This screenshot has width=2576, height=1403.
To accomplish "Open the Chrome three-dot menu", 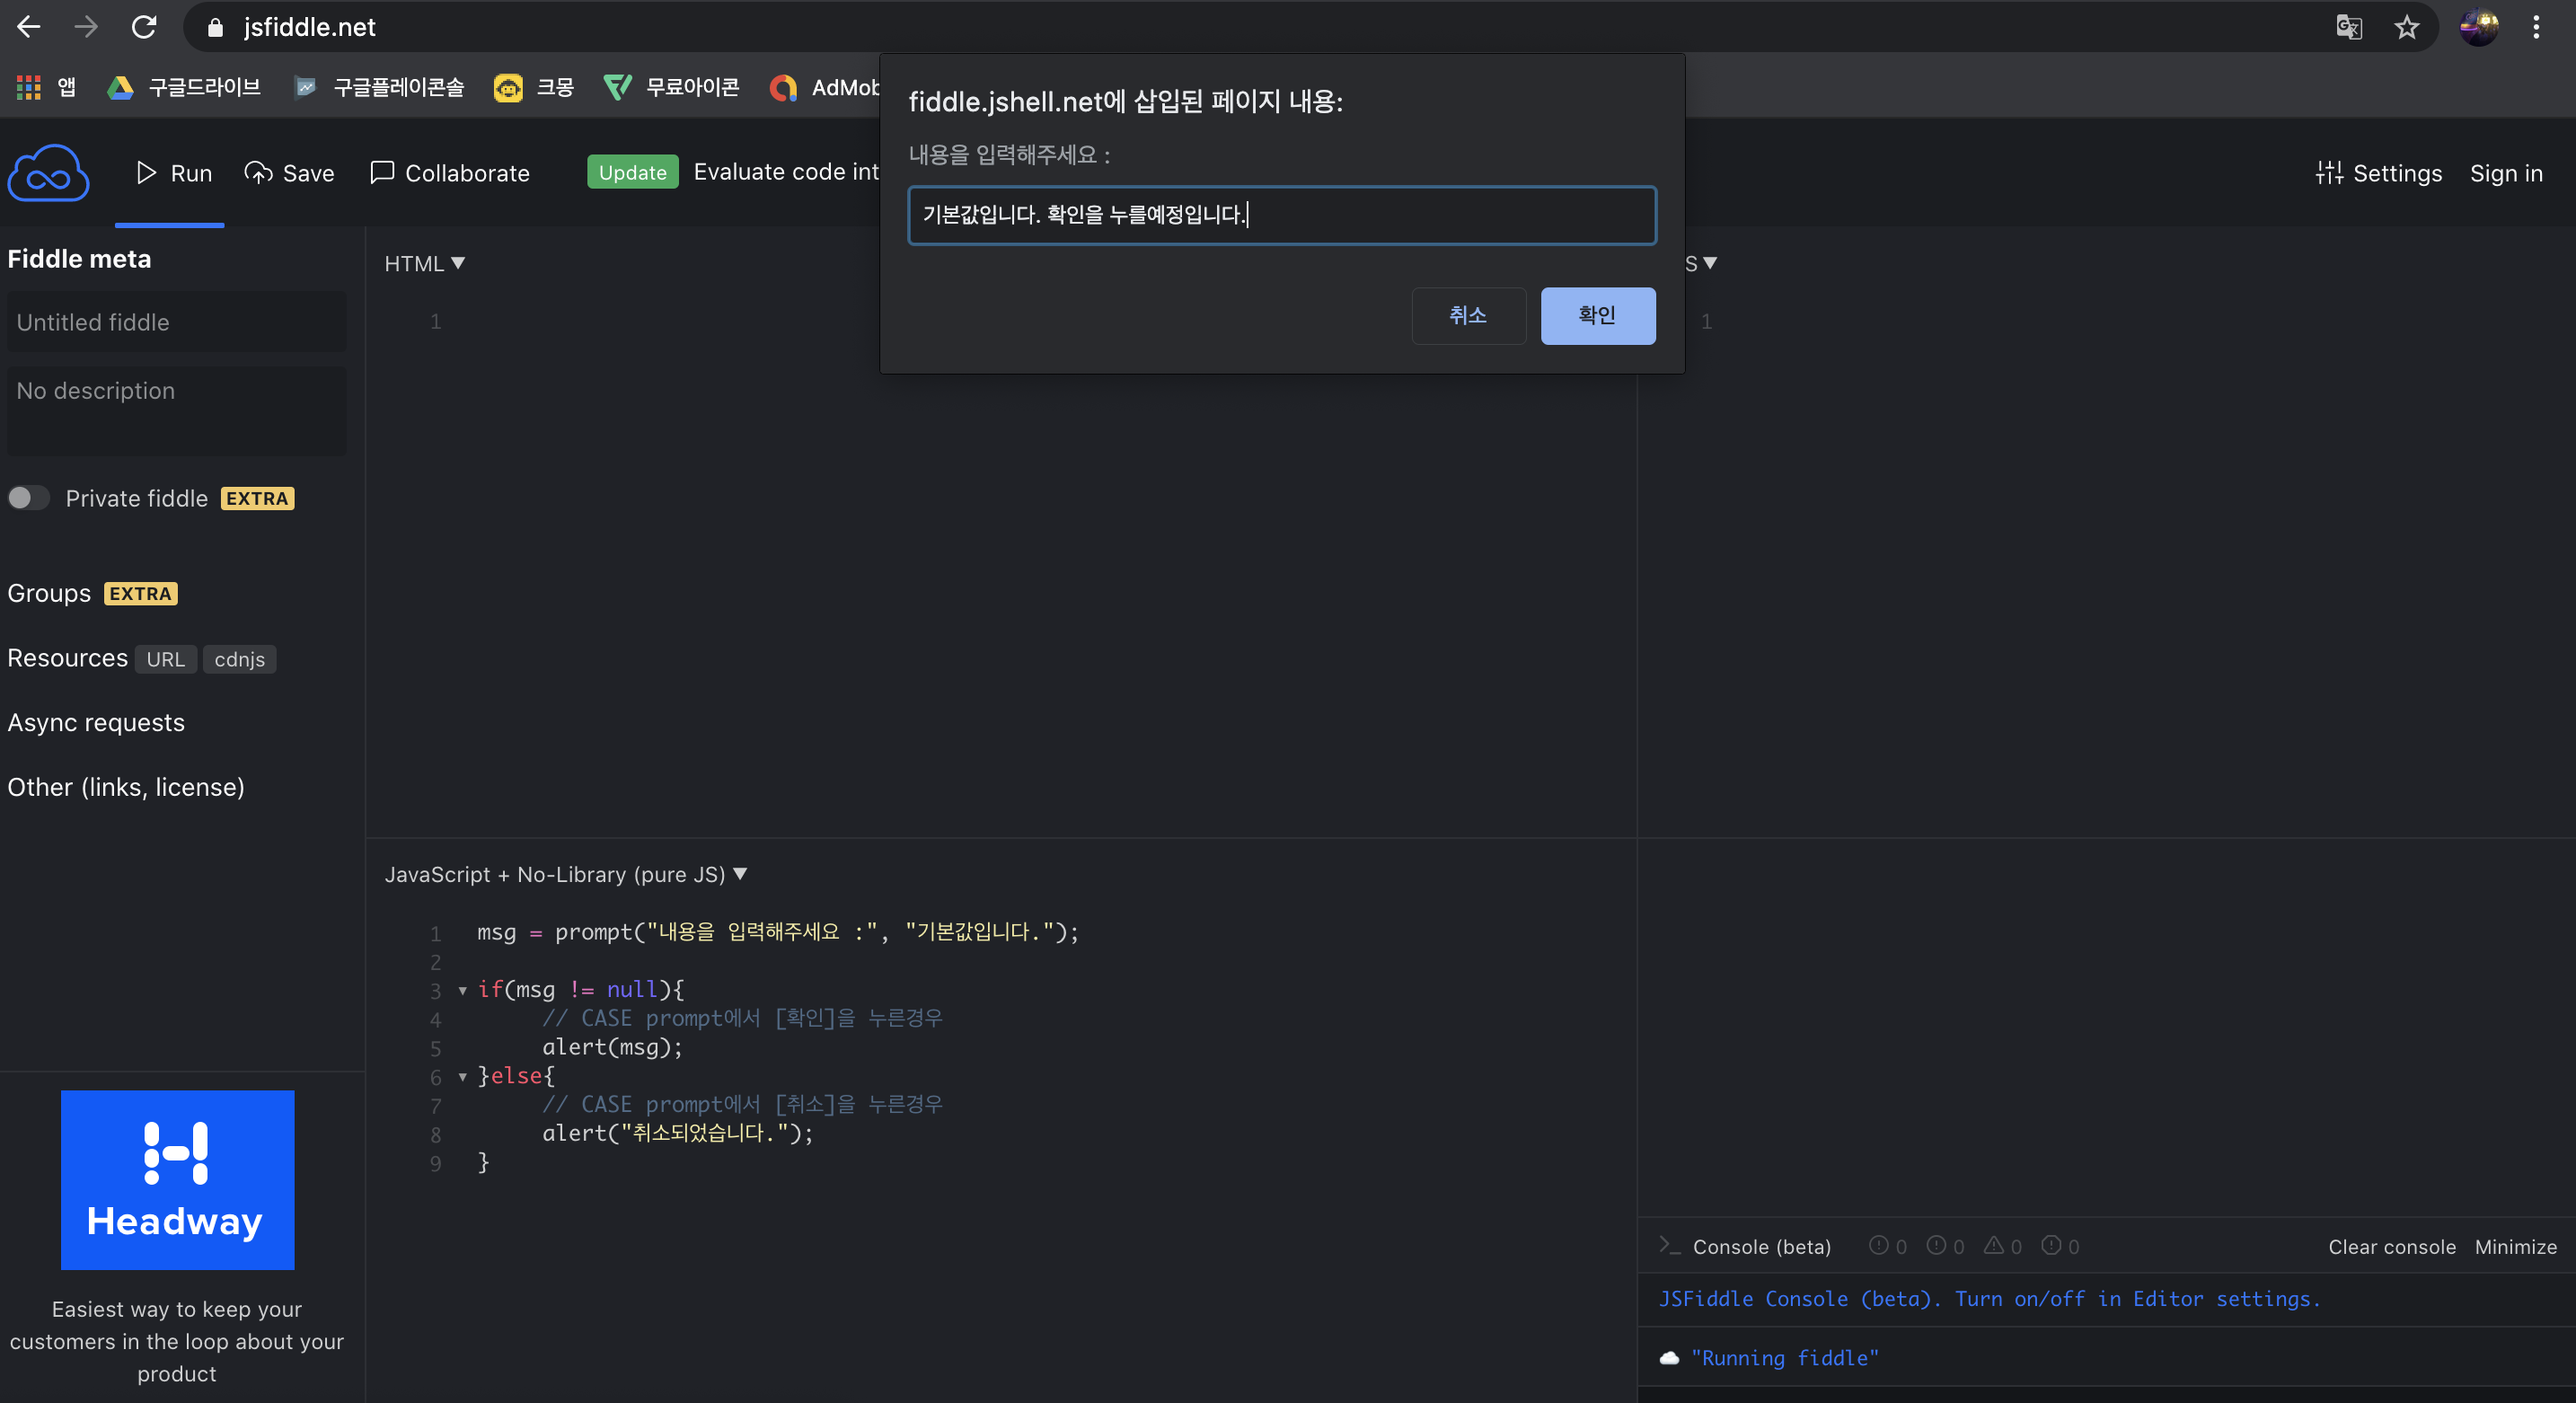I will (2536, 27).
